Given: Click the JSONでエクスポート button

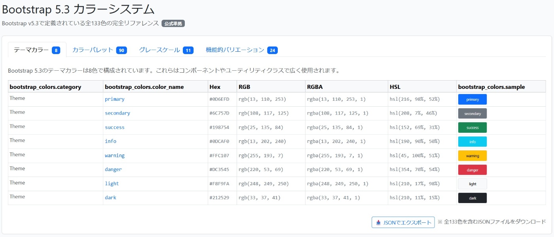Looking at the screenshot, I should point(403,222).
